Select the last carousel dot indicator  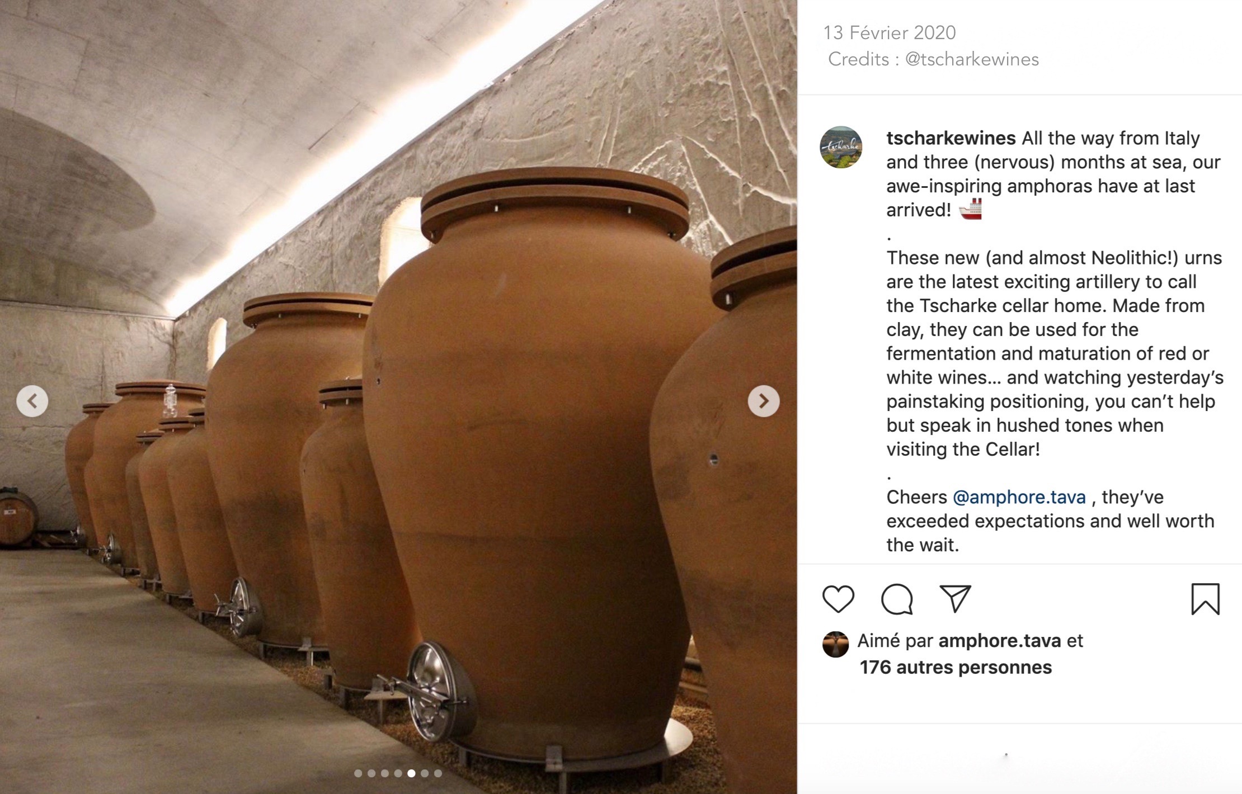[438, 773]
